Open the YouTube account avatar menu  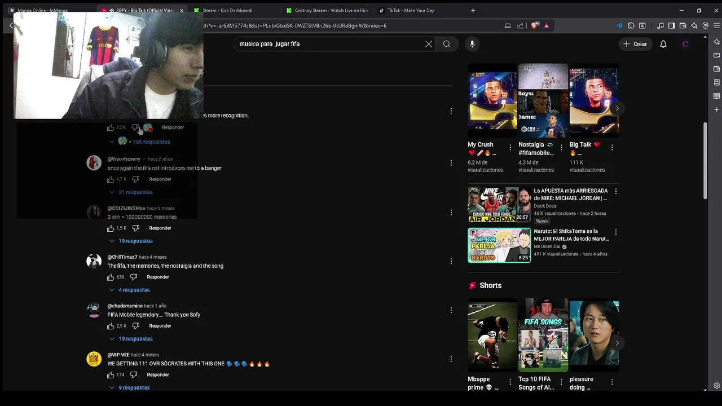(685, 44)
